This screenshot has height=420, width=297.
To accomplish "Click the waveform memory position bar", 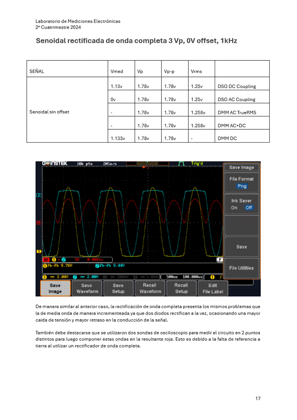I will pos(147,164).
